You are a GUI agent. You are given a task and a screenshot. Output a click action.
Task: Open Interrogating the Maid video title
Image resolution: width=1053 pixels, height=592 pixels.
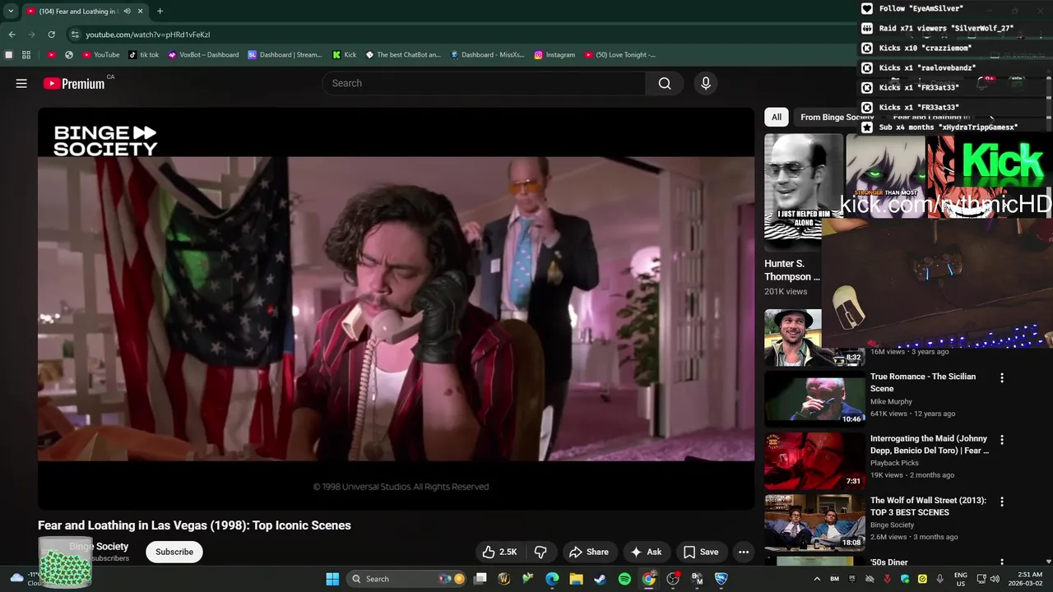(930, 444)
